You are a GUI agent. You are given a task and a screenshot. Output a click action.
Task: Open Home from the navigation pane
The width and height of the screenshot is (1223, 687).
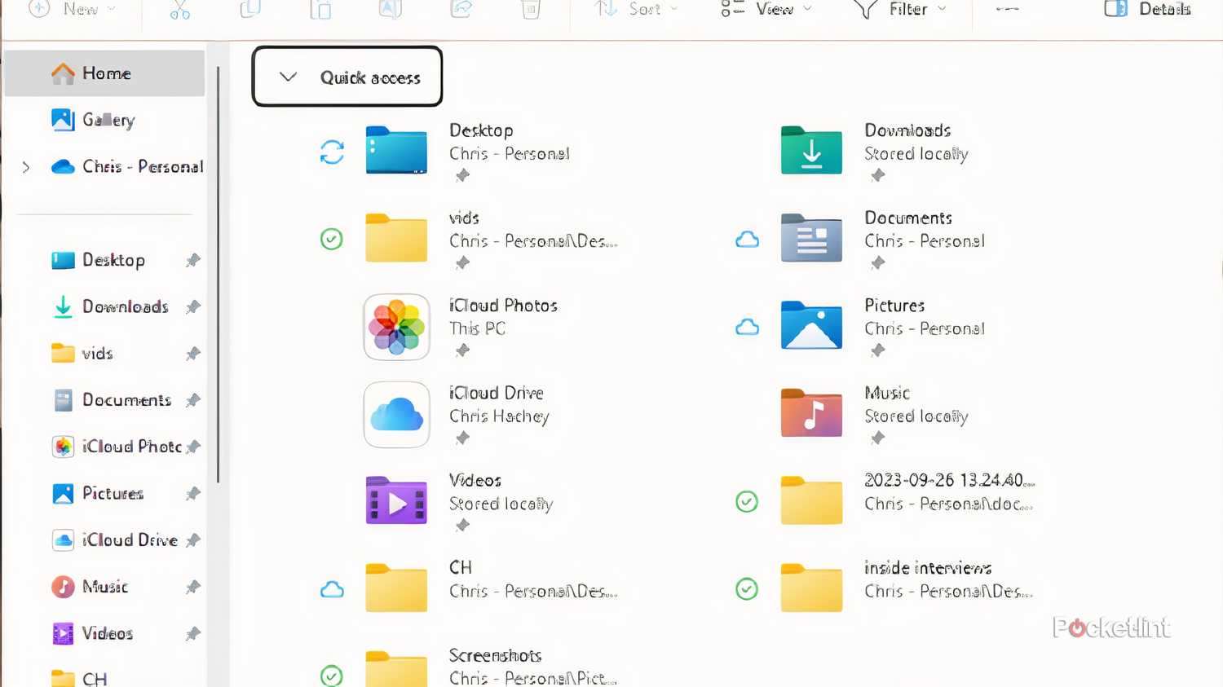[x=106, y=73]
